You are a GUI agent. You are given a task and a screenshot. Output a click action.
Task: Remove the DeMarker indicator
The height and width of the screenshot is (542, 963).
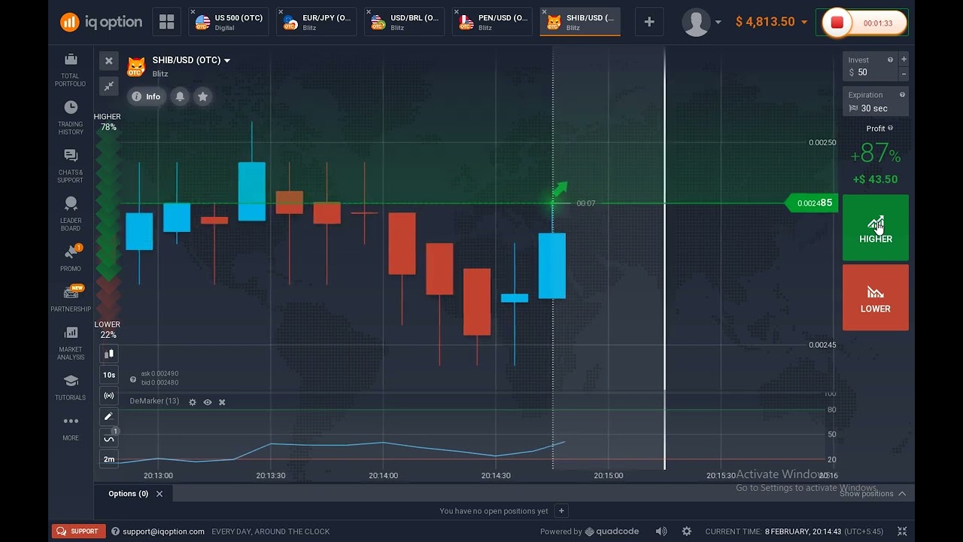[x=222, y=403]
